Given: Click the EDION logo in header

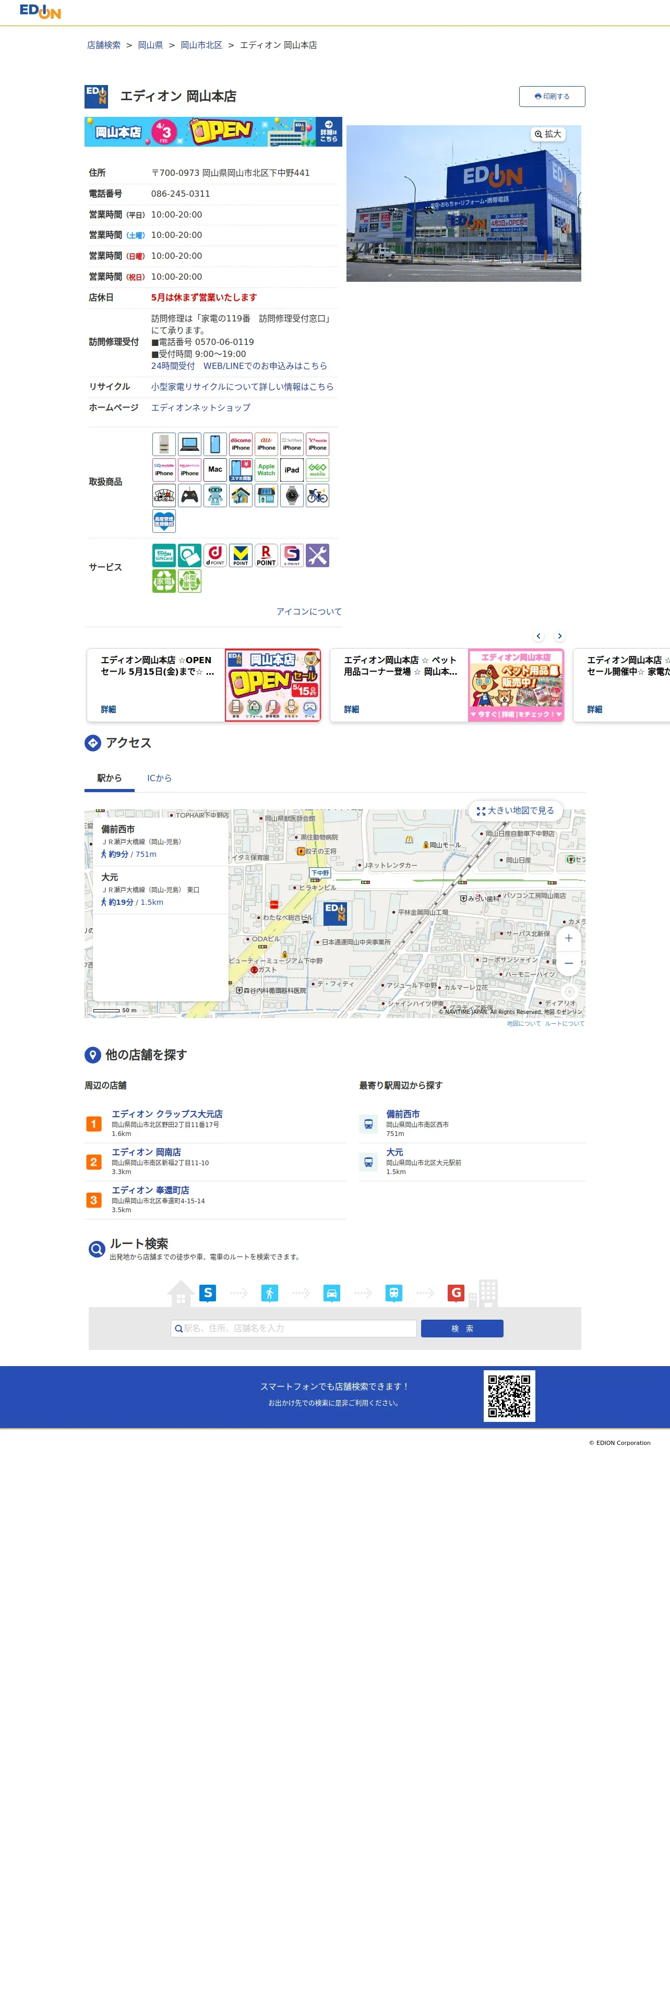Looking at the screenshot, I should (x=40, y=11).
